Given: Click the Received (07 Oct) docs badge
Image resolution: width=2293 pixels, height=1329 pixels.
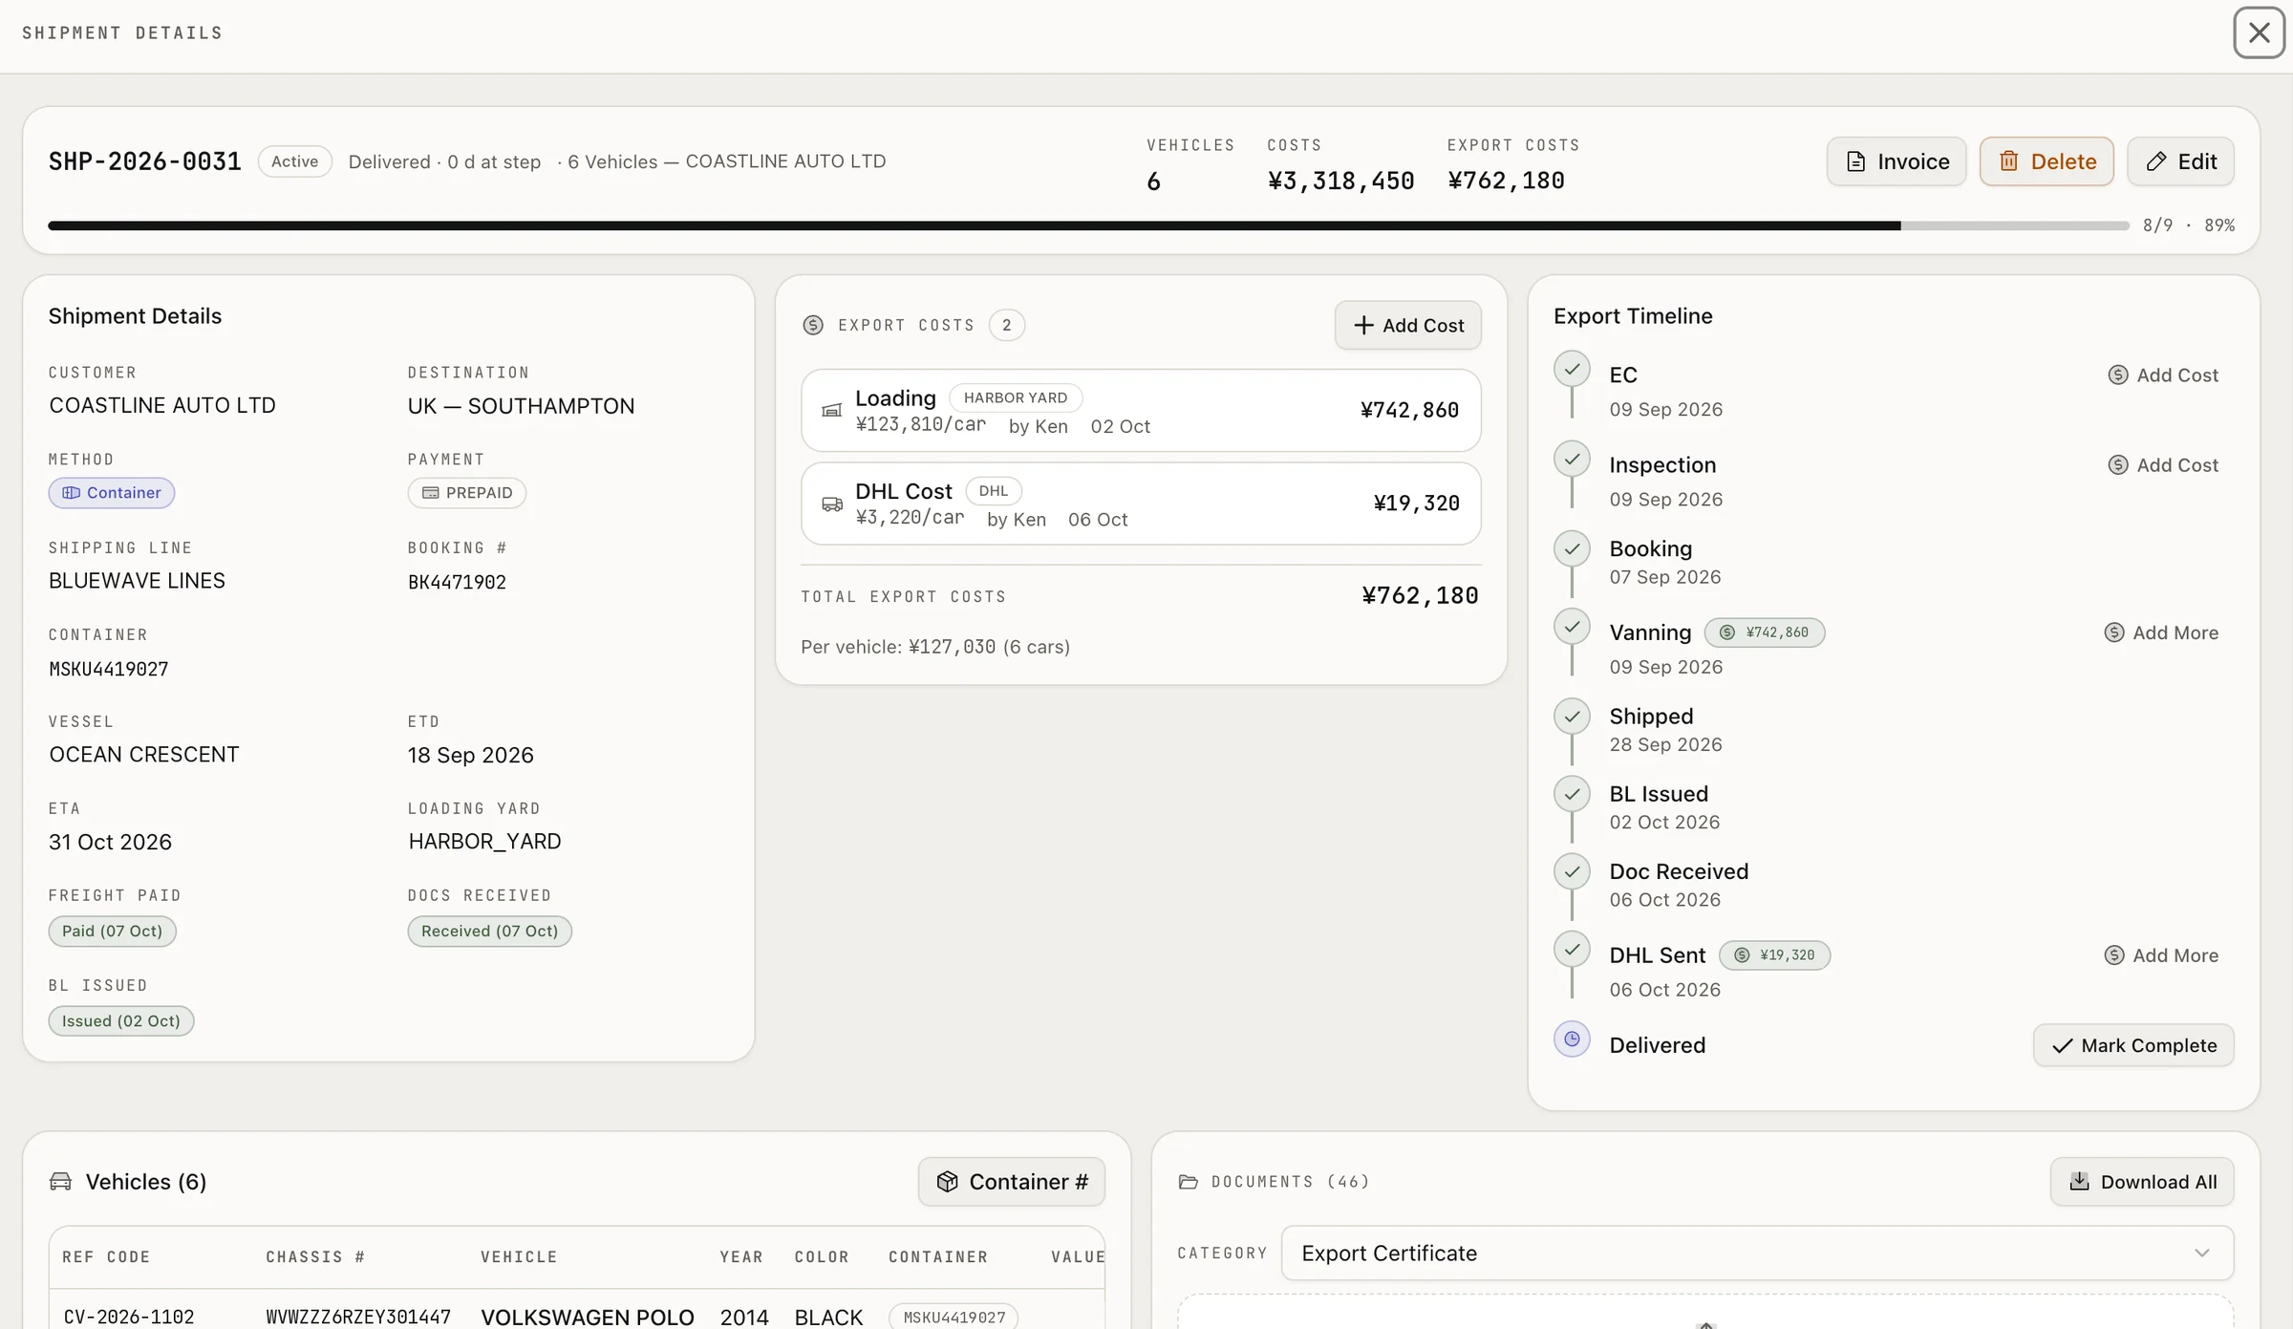Looking at the screenshot, I should coord(490,932).
